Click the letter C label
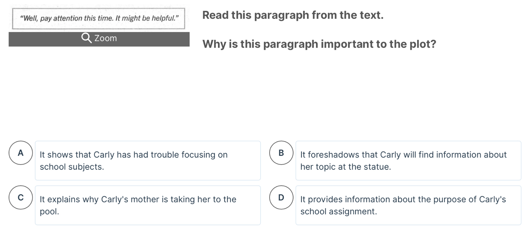 pos(21,198)
